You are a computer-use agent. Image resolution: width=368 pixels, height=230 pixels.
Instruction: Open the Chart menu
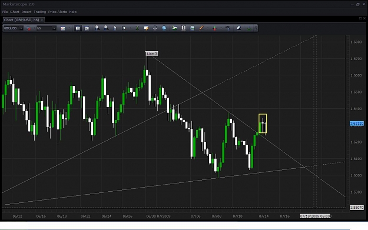[15, 12]
